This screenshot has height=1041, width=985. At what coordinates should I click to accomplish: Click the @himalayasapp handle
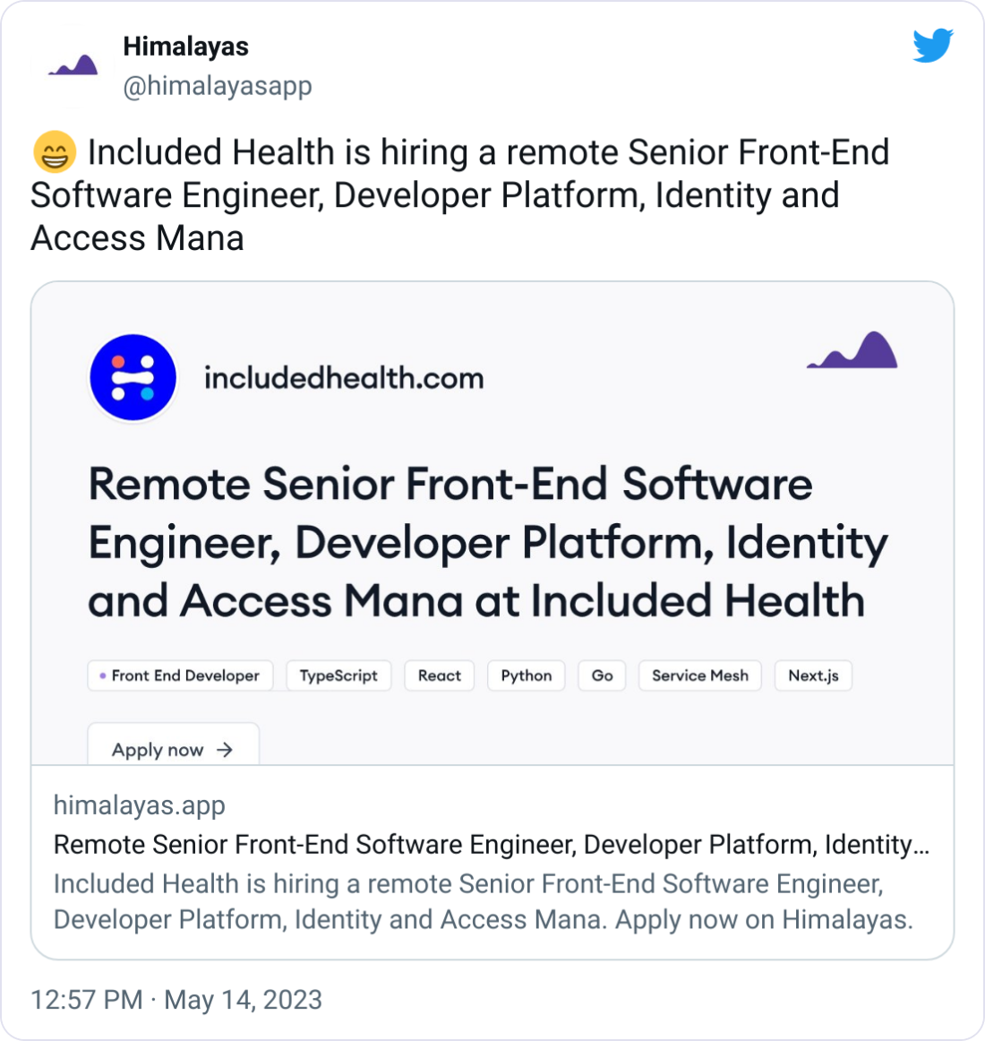pyautogui.click(x=218, y=86)
